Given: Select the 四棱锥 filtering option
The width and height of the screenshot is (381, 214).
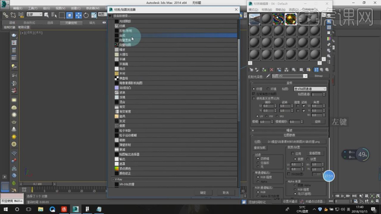Looking at the screenshot, I should pyautogui.click(x=258, y=159).
